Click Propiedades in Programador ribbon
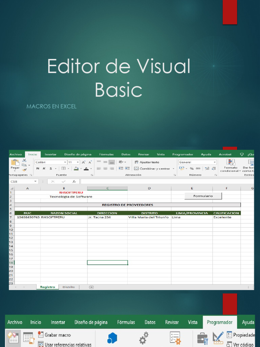Image resolution: width=260 pixels, height=347 pixels. click(x=241, y=335)
